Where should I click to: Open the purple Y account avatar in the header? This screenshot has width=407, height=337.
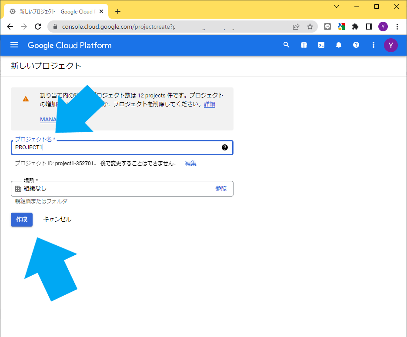390,45
